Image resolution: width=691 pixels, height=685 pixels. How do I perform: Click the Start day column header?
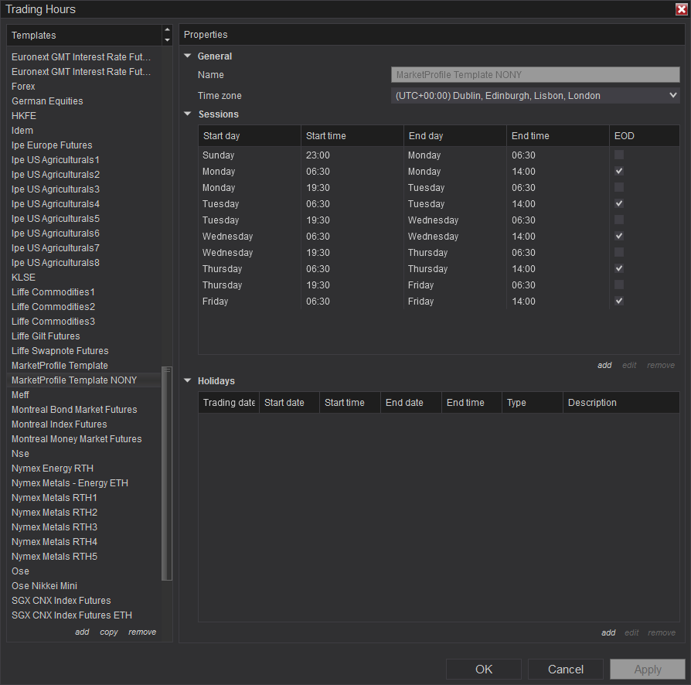(250, 136)
